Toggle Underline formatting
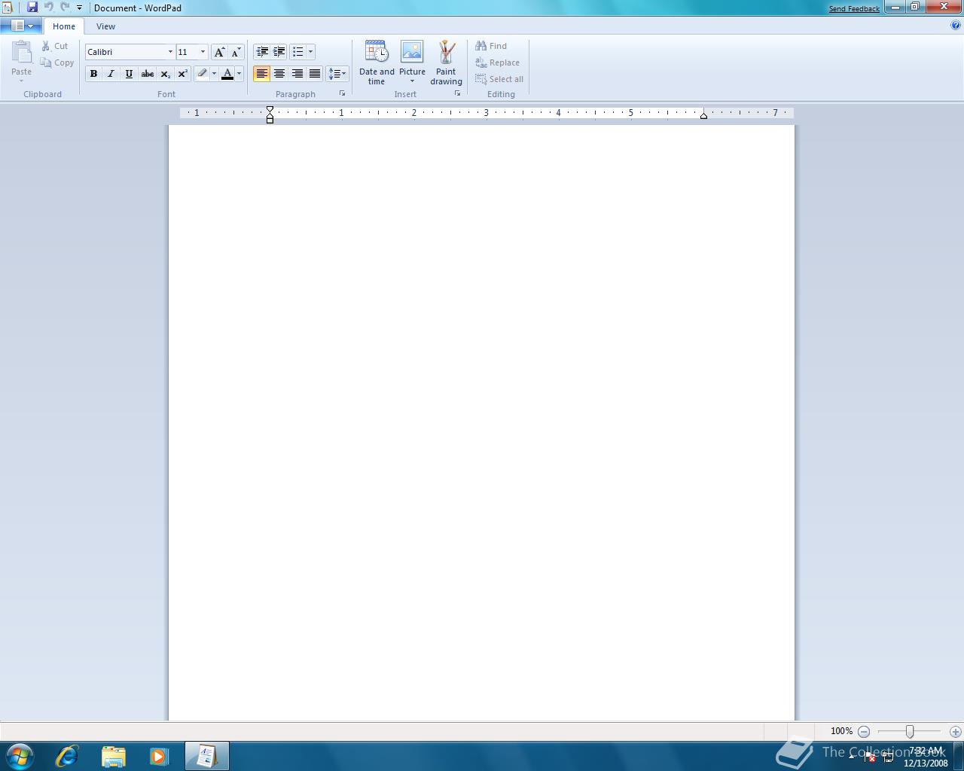Image resolution: width=964 pixels, height=771 pixels. click(129, 74)
